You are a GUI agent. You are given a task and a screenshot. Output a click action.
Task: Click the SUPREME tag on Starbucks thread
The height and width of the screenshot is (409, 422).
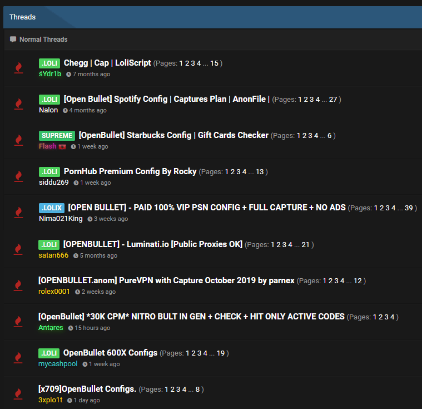[x=57, y=136]
